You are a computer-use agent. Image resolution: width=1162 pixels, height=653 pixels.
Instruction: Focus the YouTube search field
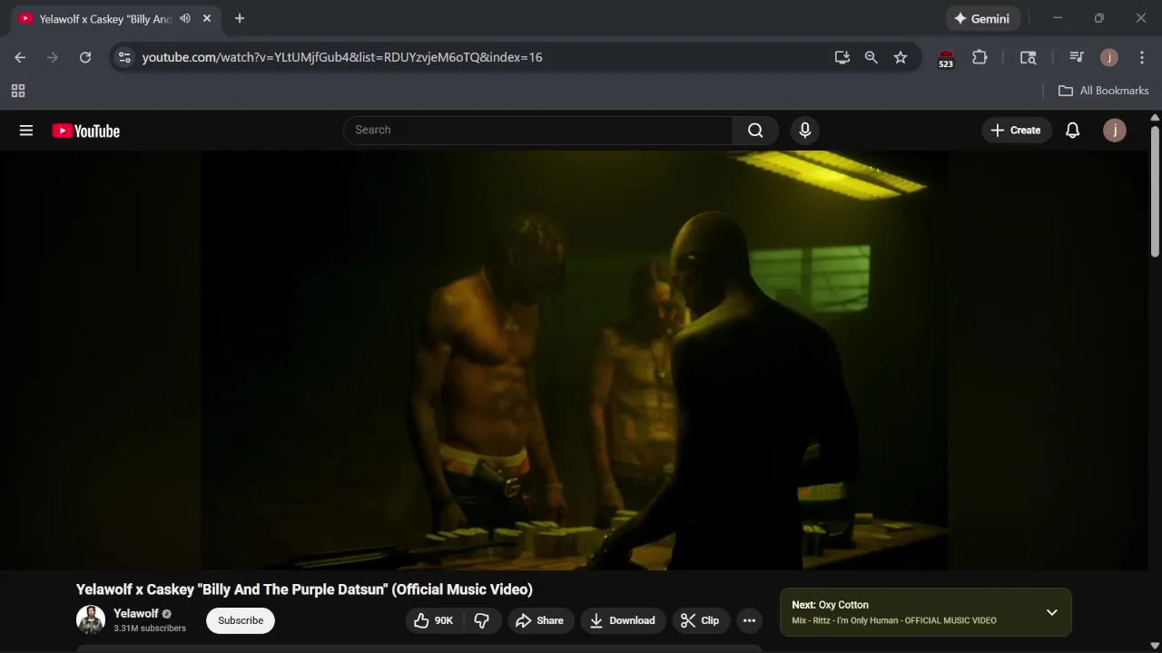(x=537, y=130)
